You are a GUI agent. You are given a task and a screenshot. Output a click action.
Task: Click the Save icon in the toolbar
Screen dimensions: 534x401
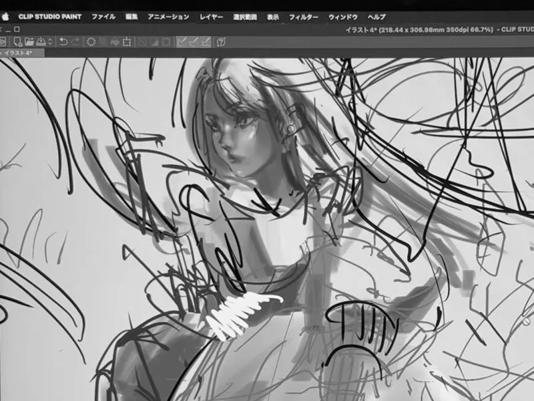pyautogui.click(x=41, y=41)
